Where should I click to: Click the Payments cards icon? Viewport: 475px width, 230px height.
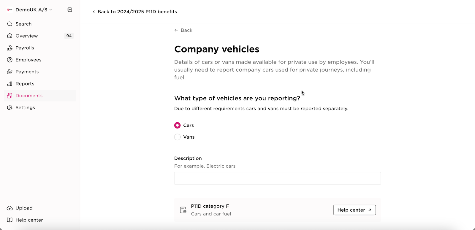click(10, 72)
